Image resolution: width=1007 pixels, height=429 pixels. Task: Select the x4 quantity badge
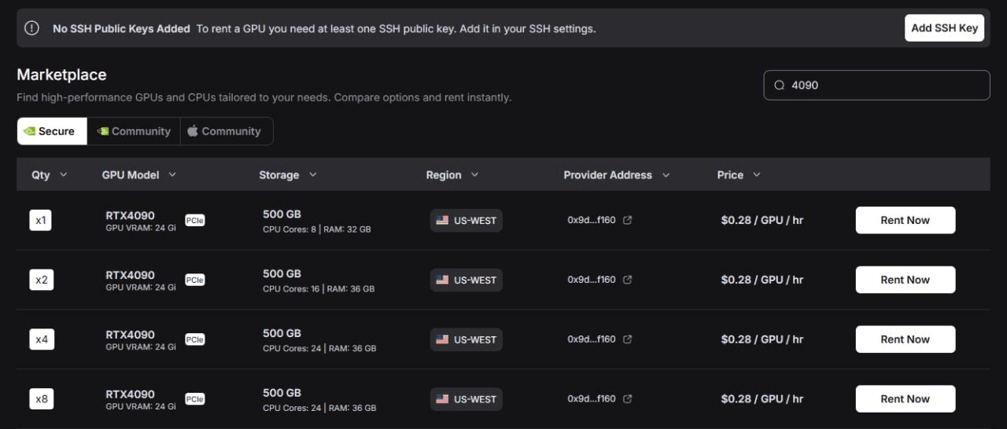pyautogui.click(x=42, y=340)
